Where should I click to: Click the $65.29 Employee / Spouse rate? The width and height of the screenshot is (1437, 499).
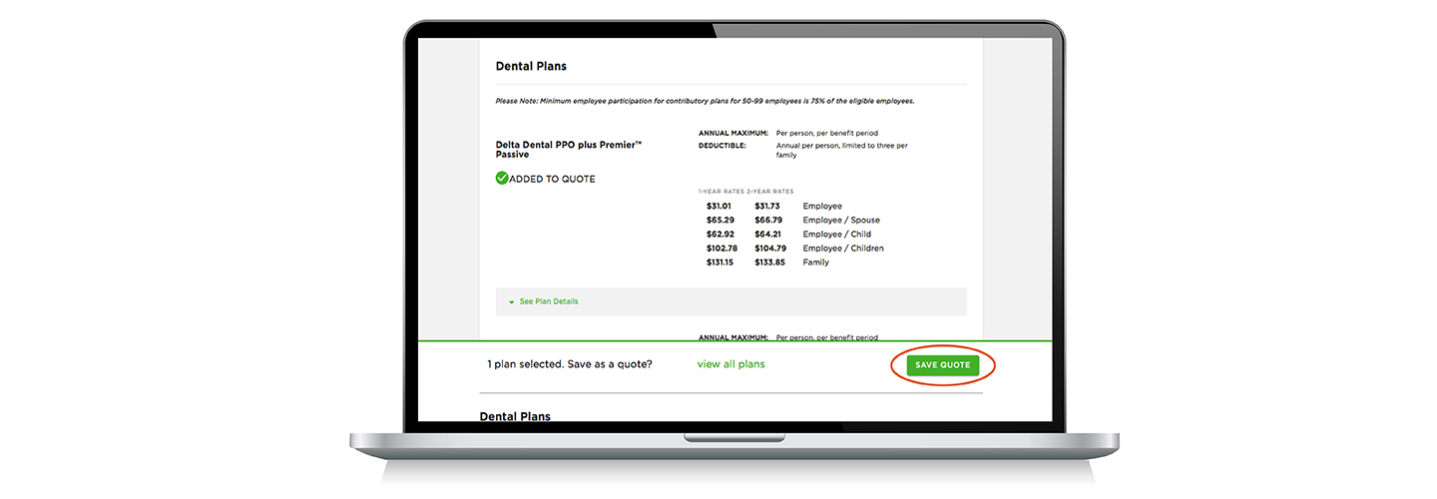pos(719,221)
